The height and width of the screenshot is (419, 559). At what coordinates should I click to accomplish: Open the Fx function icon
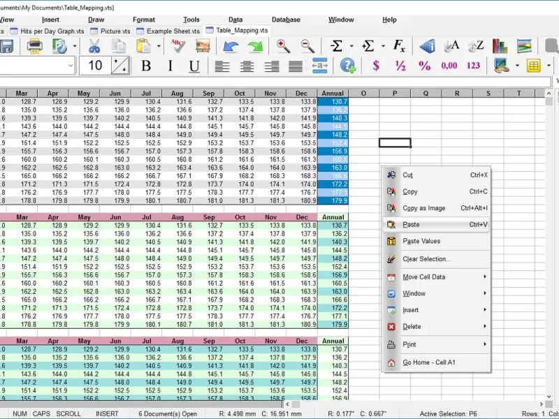[399, 46]
